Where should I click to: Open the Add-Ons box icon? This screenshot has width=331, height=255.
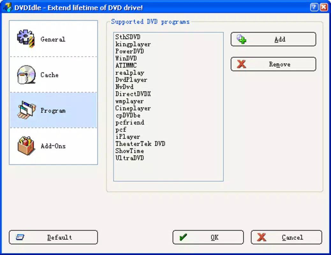point(26,146)
